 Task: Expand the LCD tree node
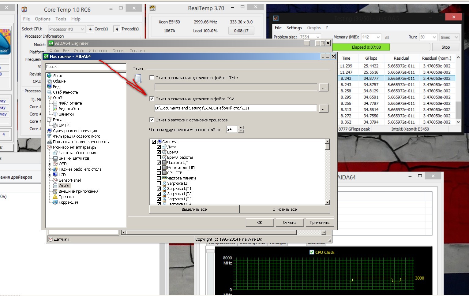pos(49,175)
